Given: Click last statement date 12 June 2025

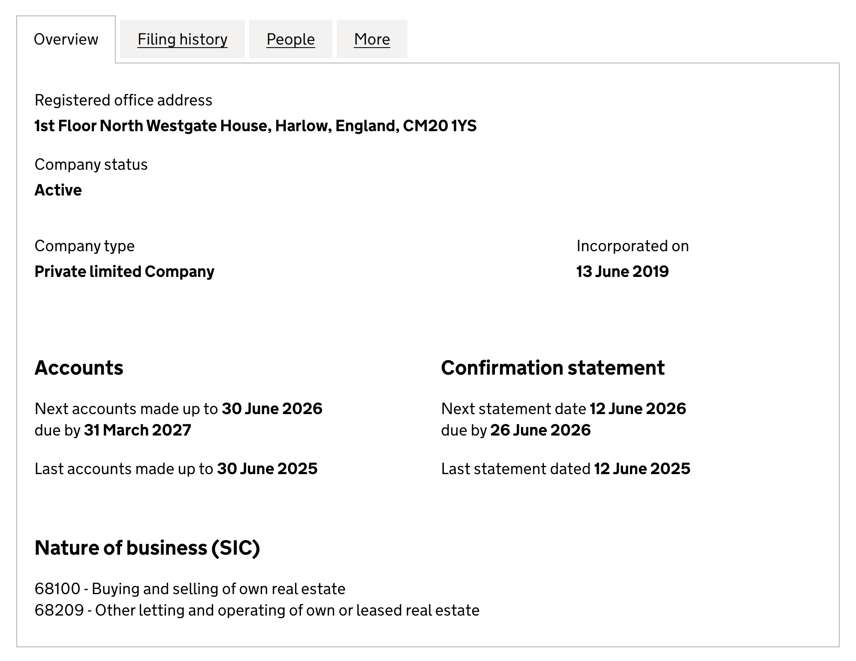Looking at the screenshot, I should point(642,469).
